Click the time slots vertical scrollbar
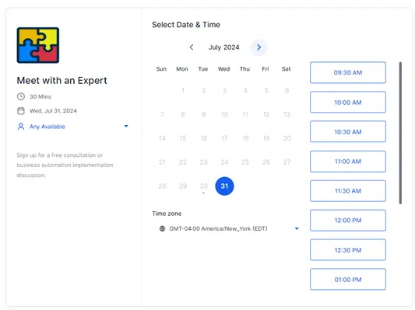The image size is (415, 310). click(400, 133)
